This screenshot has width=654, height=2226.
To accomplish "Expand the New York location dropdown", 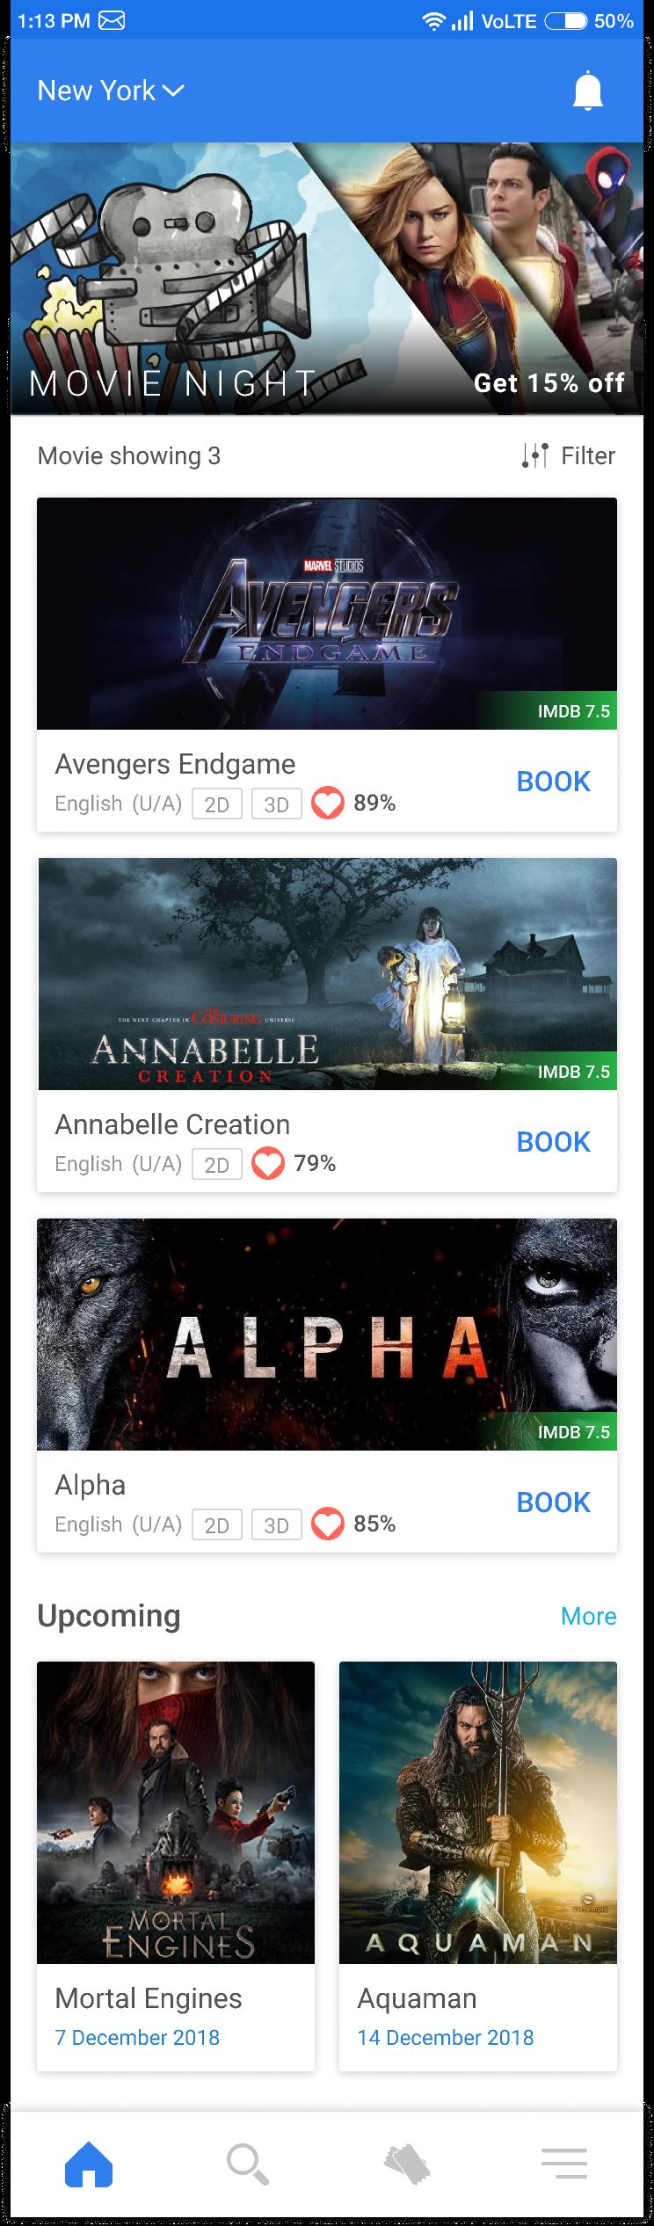I will click(x=111, y=91).
